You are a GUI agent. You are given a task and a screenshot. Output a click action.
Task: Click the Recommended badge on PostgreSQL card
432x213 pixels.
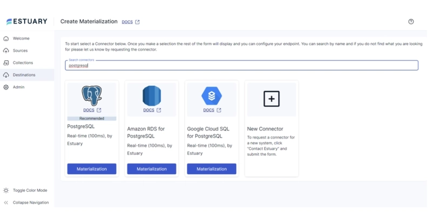pos(92,119)
